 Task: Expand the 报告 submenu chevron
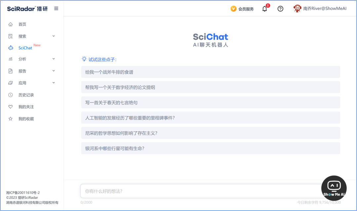[x=54, y=71]
